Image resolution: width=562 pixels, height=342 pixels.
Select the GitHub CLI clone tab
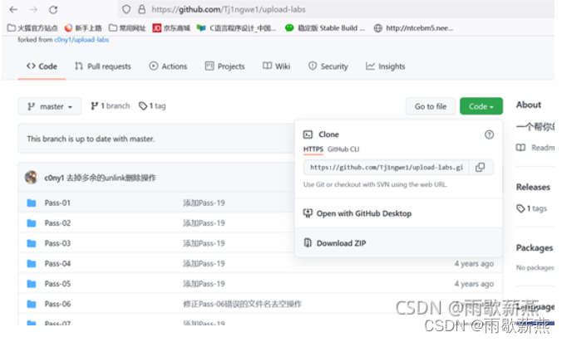343,149
